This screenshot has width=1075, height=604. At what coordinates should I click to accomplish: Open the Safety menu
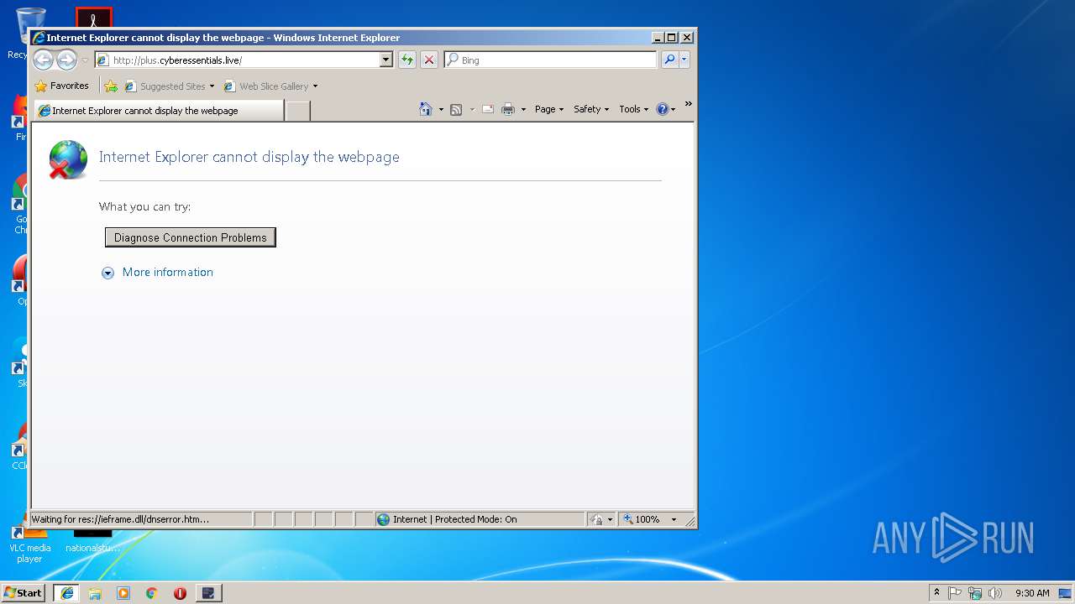591,109
